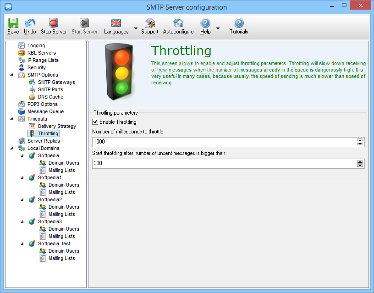Close the SMTP Server configuration window
The image size is (374, 293).
pos(361,5)
